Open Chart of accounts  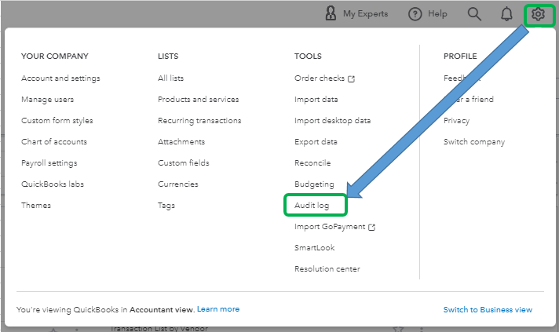tap(54, 142)
